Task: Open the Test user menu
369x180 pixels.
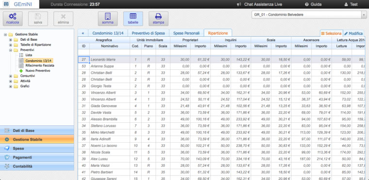Action: click(x=351, y=4)
